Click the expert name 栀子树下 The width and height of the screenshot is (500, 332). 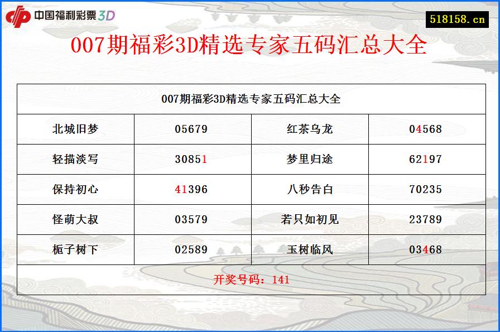coord(75,249)
